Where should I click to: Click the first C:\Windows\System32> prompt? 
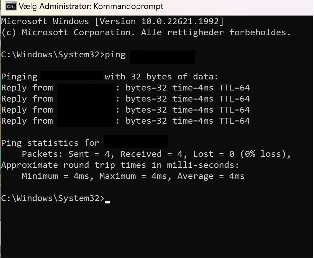pos(53,55)
